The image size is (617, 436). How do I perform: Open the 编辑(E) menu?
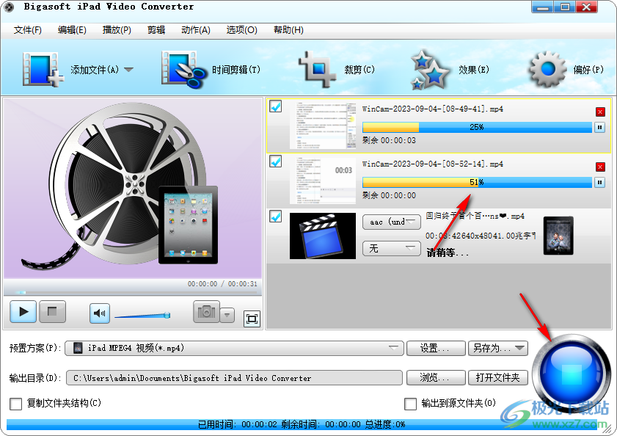pos(72,30)
